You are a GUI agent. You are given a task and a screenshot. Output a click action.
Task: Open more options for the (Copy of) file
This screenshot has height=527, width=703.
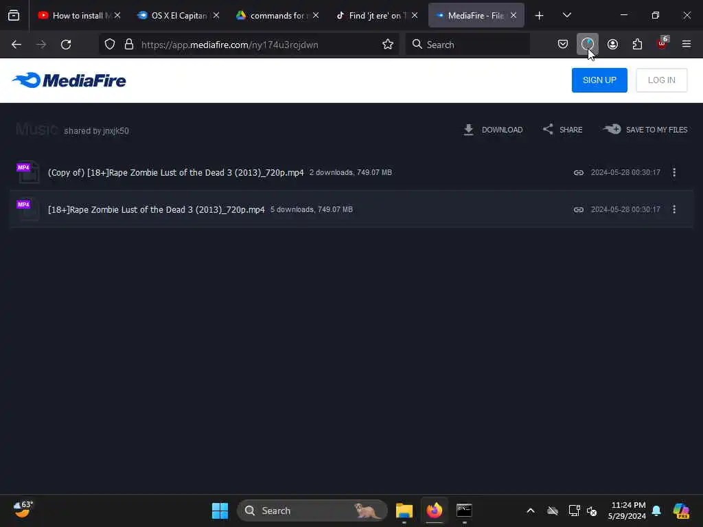(x=674, y=172)
